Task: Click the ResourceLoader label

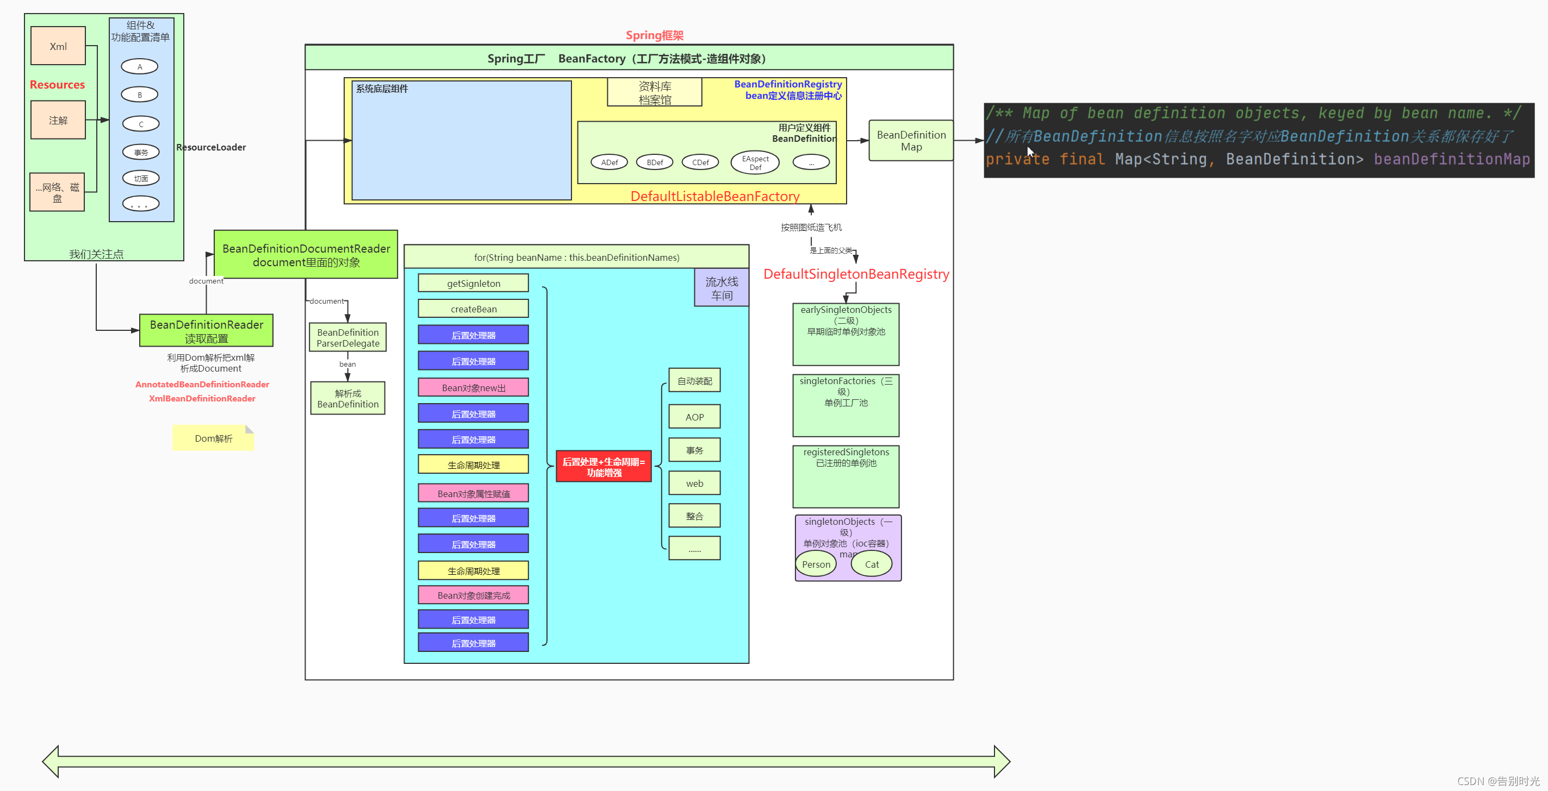Action: [211, 147]
